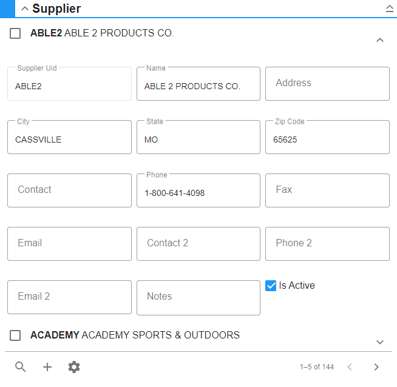Collapse the ABLE2 supplier record
Image resolution: width=397 pixels, height=387 pixels.
click(x=380, y=40)
